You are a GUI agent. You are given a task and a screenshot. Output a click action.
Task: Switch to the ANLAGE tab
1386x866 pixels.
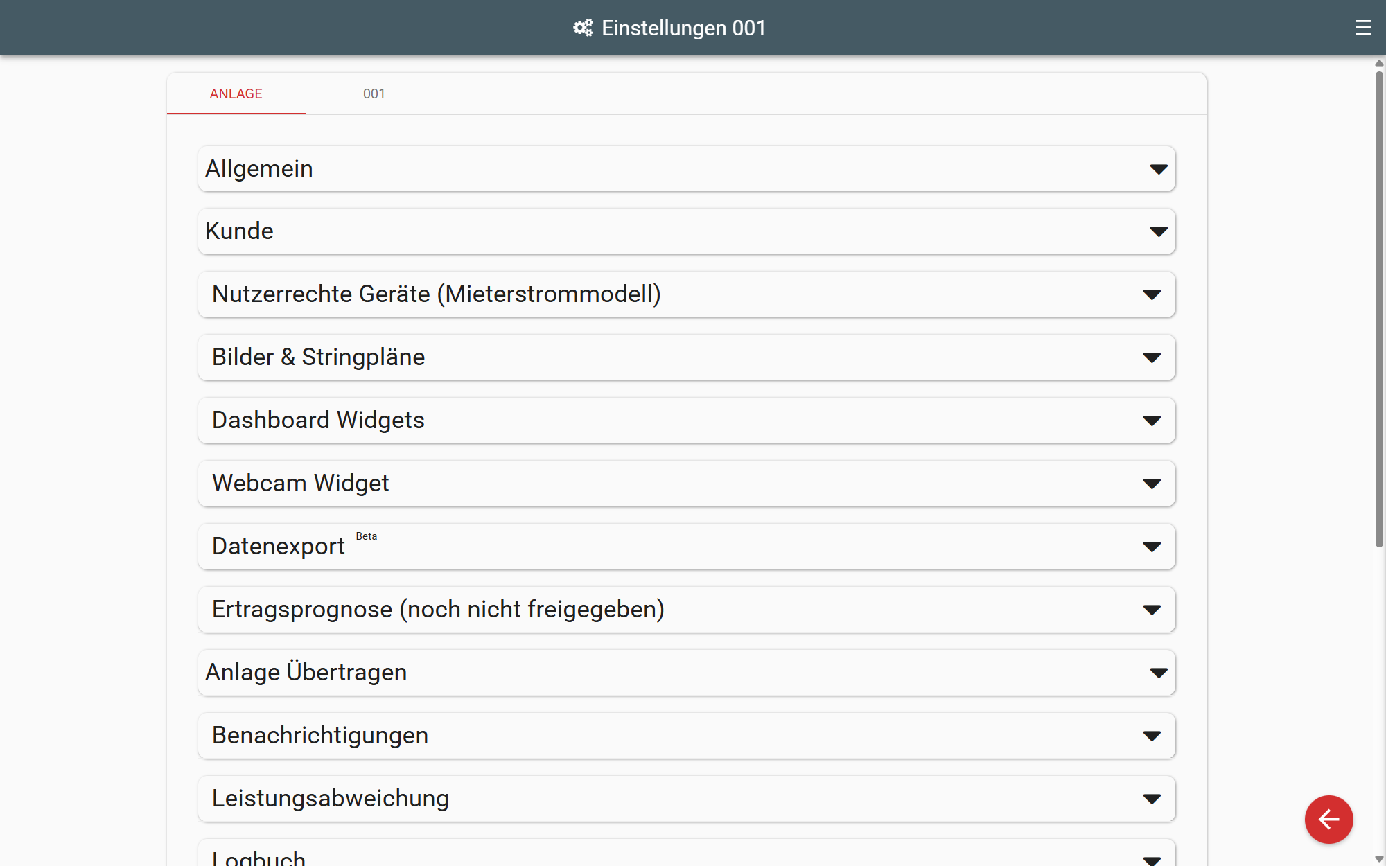[x=236, y=94]
